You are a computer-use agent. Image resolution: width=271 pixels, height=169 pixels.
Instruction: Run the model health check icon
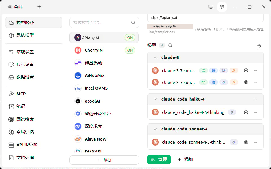(x=259, y=46)
